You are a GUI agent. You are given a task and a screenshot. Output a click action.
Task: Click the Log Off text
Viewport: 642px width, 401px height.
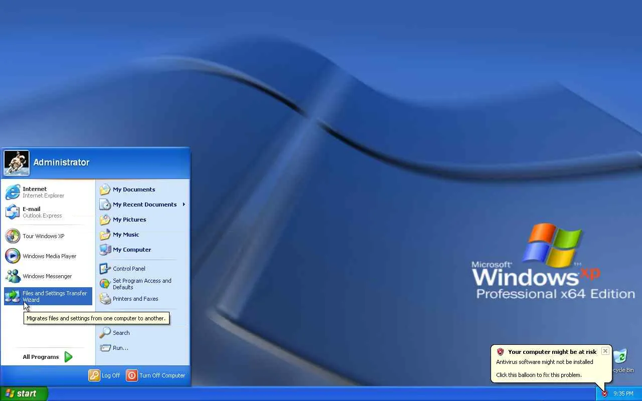111,375
